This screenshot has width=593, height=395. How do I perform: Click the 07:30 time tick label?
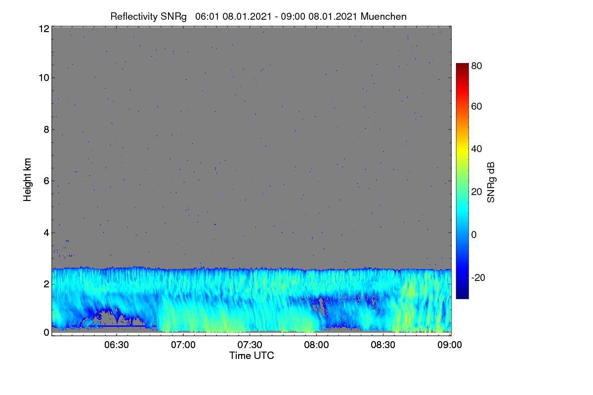tap(250, 345)
